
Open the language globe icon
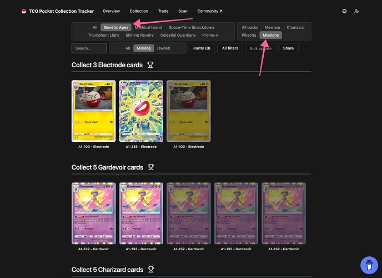click(344, 11)
